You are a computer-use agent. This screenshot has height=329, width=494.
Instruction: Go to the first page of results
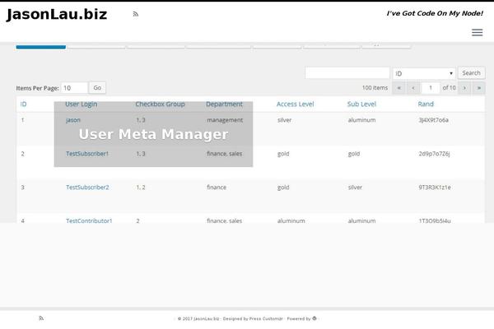pyautogui.click(x=398, y=88)
